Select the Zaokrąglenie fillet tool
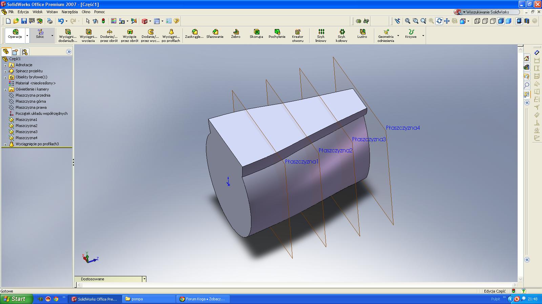542x304 pixels. (x=194, y=34)
